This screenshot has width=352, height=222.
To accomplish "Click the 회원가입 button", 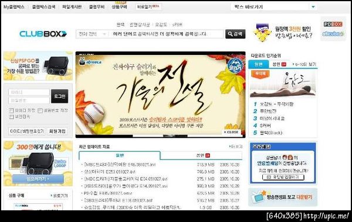I will click(x=57, y=131).
